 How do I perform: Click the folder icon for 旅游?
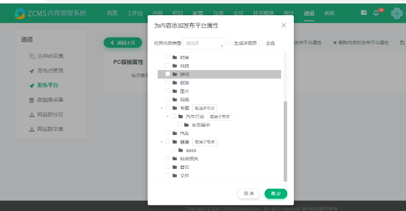(175, 83)
